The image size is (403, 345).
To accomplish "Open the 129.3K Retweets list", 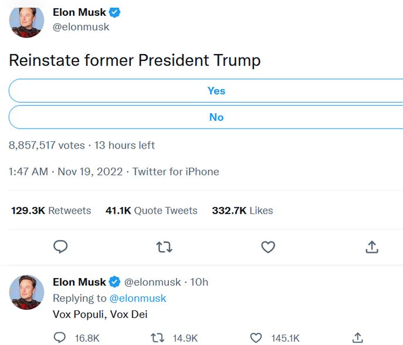I will click(x=51, y=211).
